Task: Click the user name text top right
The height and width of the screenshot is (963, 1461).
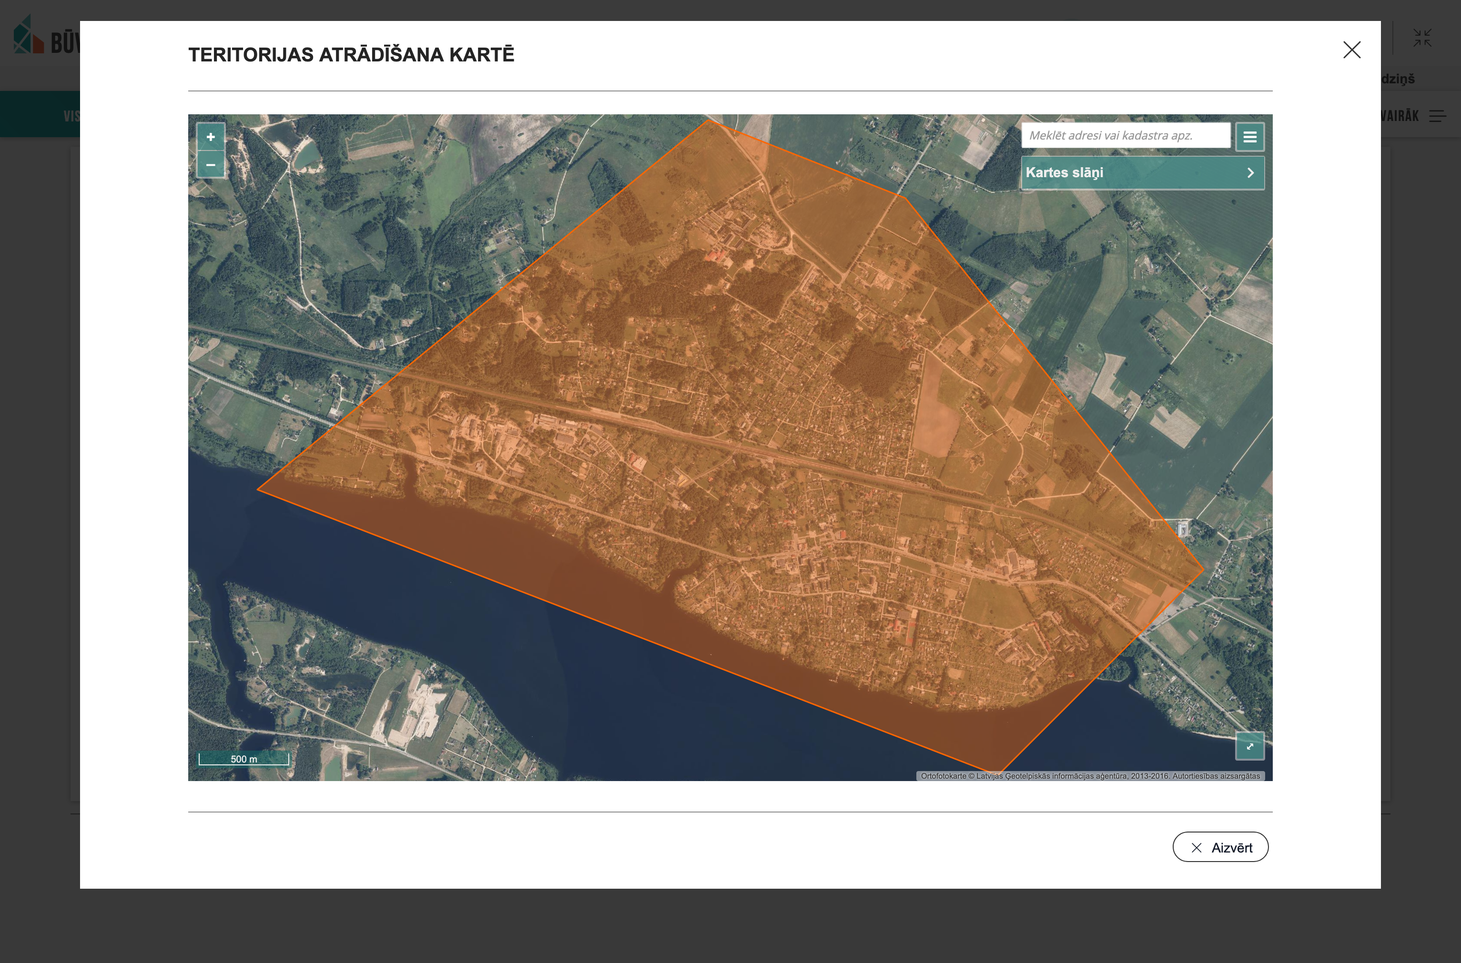Action: [1398, 79]
